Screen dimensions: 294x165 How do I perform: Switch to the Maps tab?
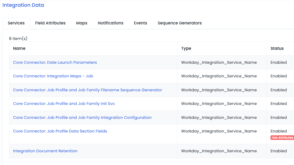pyautogui.click(x=82, y=23)
